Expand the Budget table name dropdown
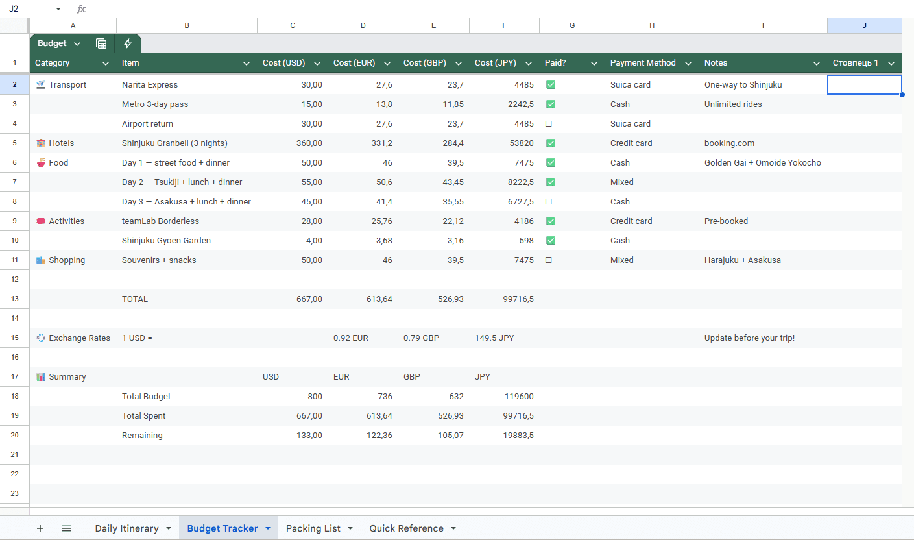 (77, 44)
